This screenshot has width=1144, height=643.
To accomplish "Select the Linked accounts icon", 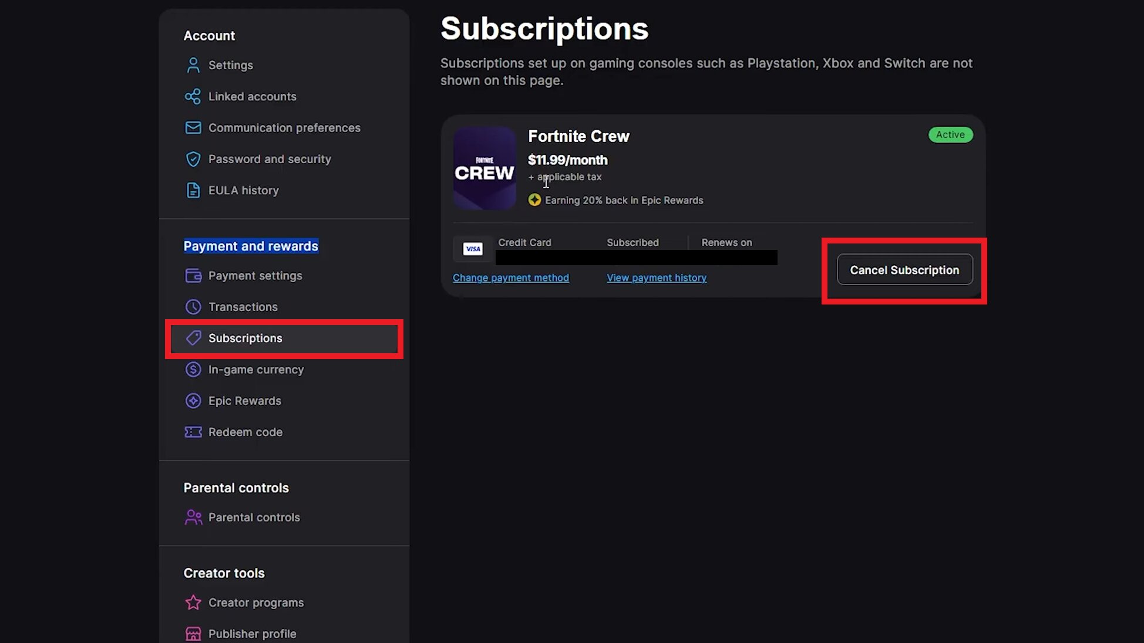I will pyautogui.click(x=193, y=96).
